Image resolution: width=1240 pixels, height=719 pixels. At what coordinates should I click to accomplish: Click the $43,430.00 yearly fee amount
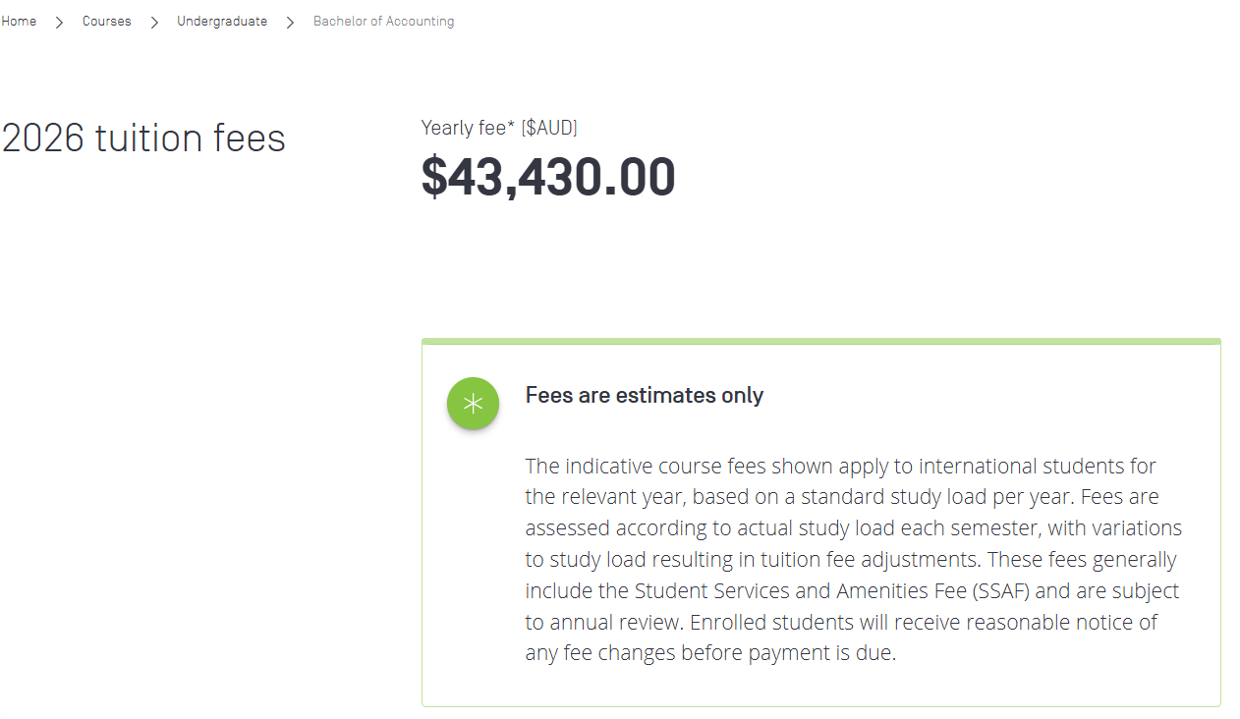(548, 177)
